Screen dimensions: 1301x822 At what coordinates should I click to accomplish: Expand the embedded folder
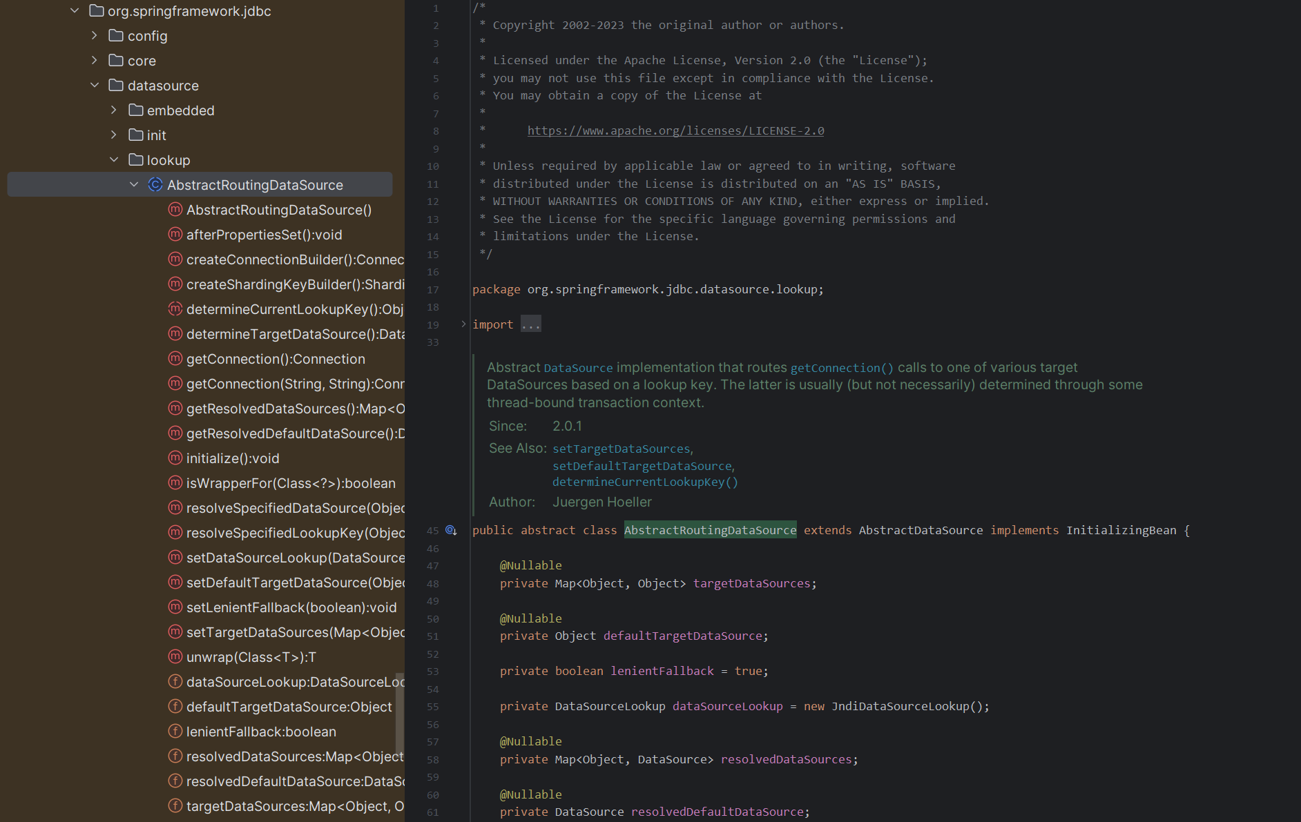[113, 110]
